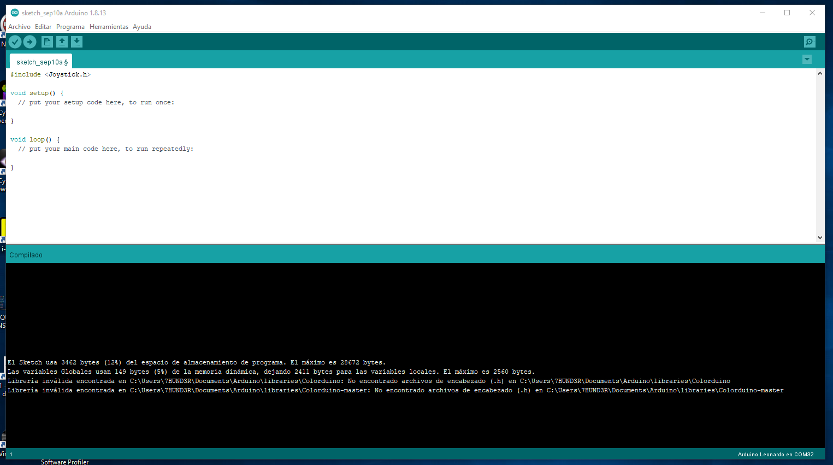The width and height of the screenshot is (833, 465).
Task: Click the Upload (arrow) button
Action: tap(30, 42)
